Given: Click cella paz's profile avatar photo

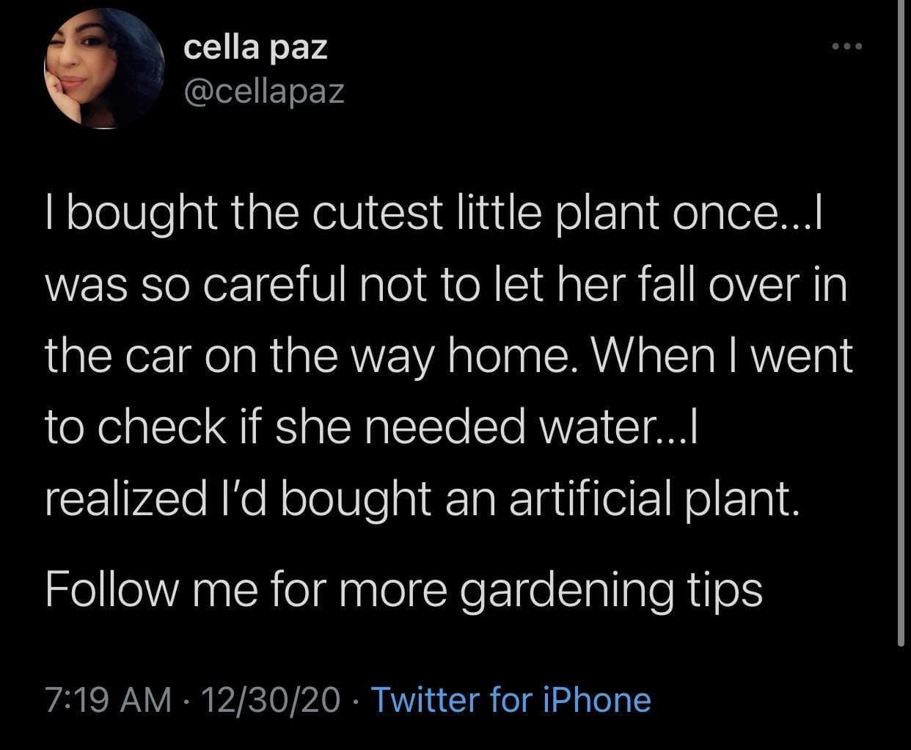Looking at the screenshot, I should pos(103,70).
